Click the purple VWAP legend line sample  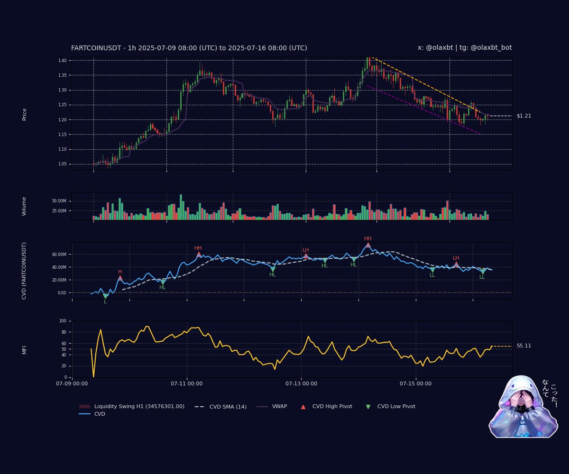(x=263, y=407)
